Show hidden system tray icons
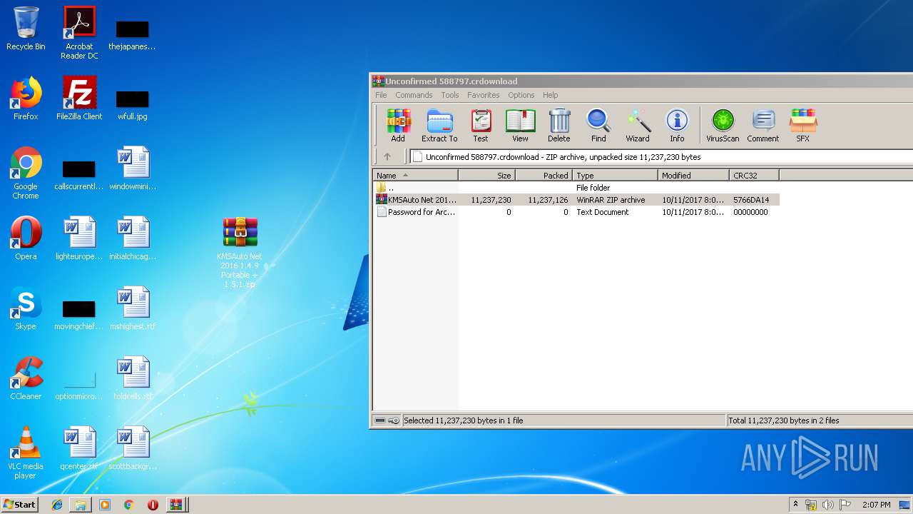The width and height of the screenshot is (913, 514). [x=795, y=505]
